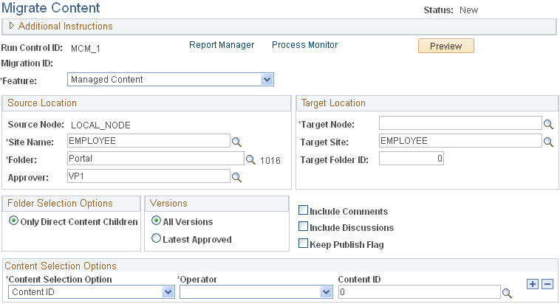
Task: Go to Process Monitor link
Action: tap(304, 45)
